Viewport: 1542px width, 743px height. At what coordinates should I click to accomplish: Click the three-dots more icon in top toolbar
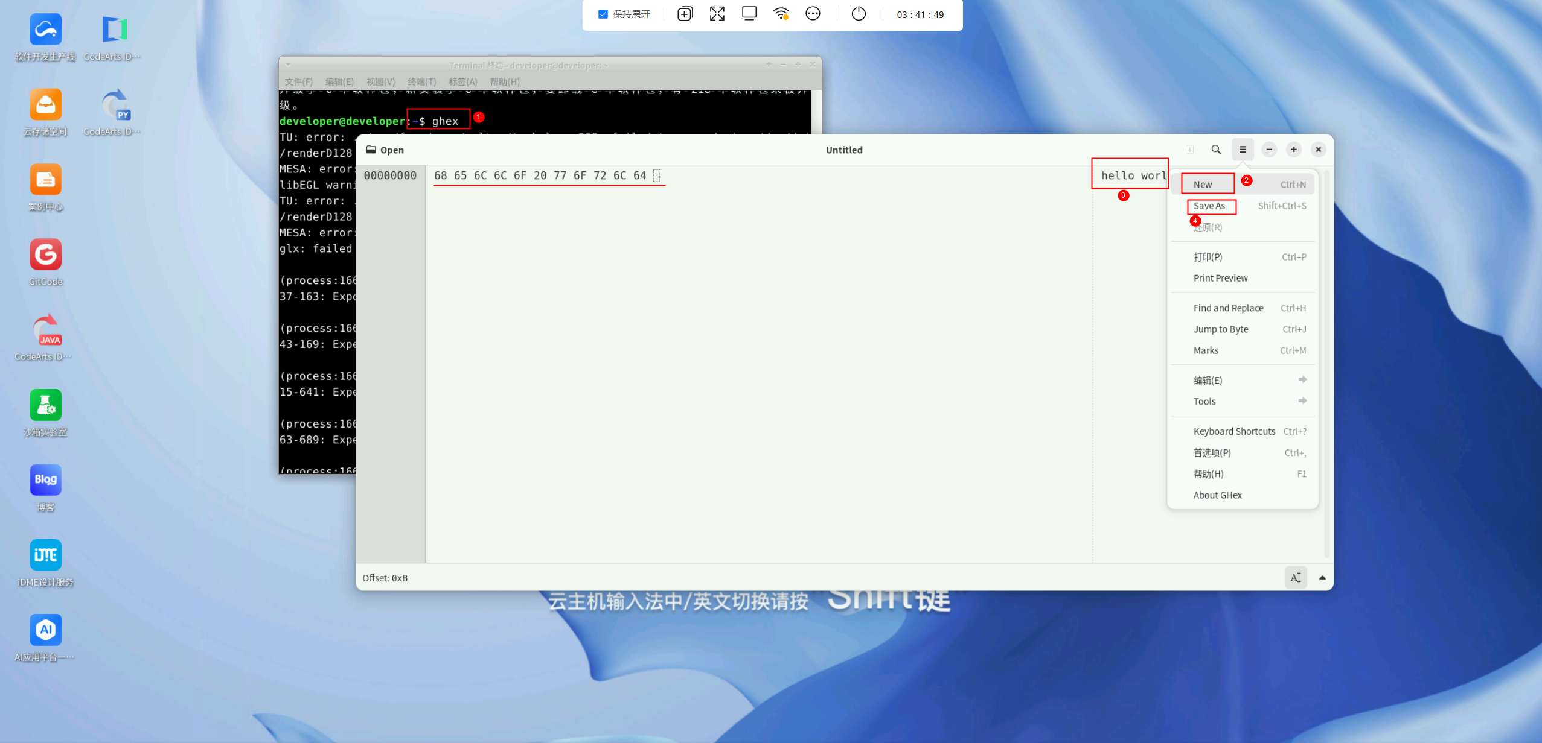[x=813, y=14]
